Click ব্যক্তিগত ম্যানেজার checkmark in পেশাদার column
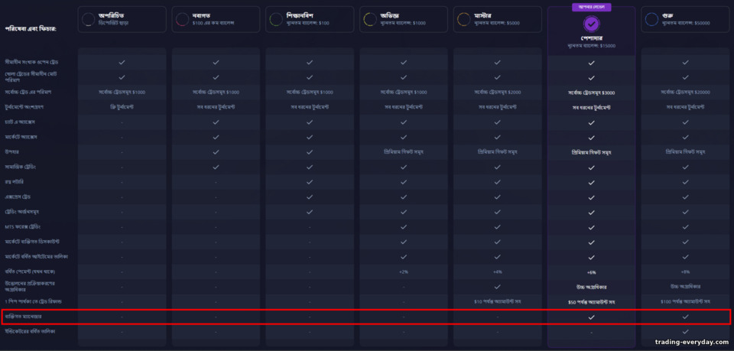Screen dimensions: 734x351 click(591, 317)
